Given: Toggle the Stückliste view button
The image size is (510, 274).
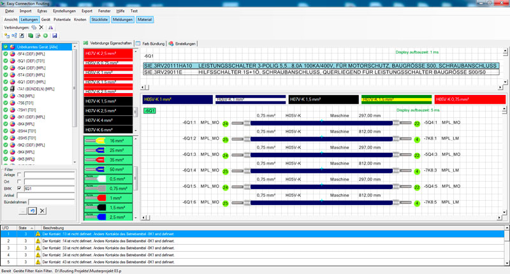Looking at the screenshot, I should 99,20.
